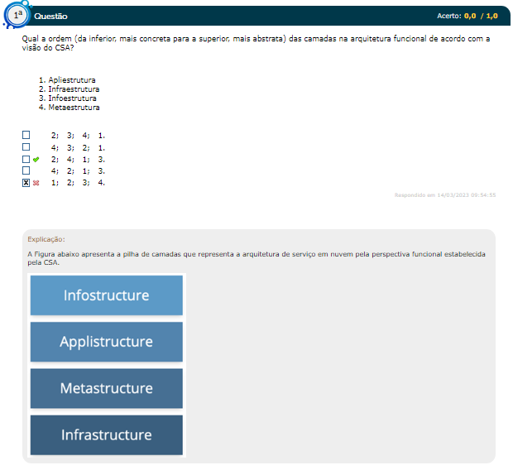Click the Infostructure layer block

coord(106,295)
